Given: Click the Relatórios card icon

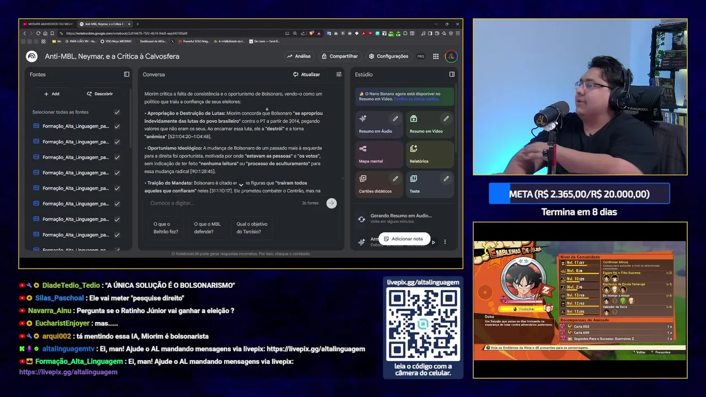Looking at the screenshot, I should 414,149.
